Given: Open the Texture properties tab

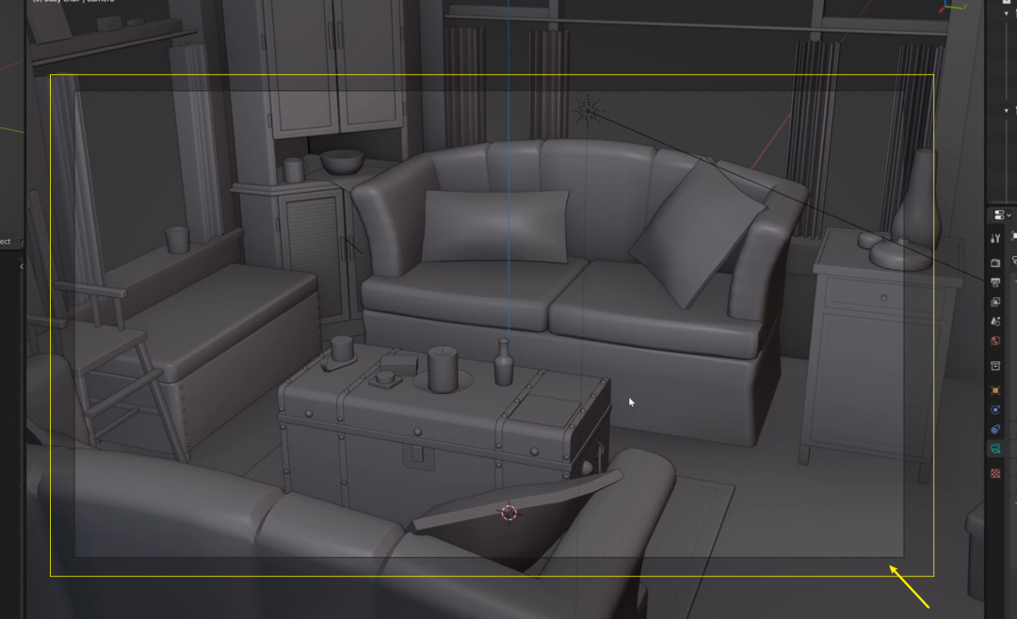Looking at the screenshot, I should 995,474.
